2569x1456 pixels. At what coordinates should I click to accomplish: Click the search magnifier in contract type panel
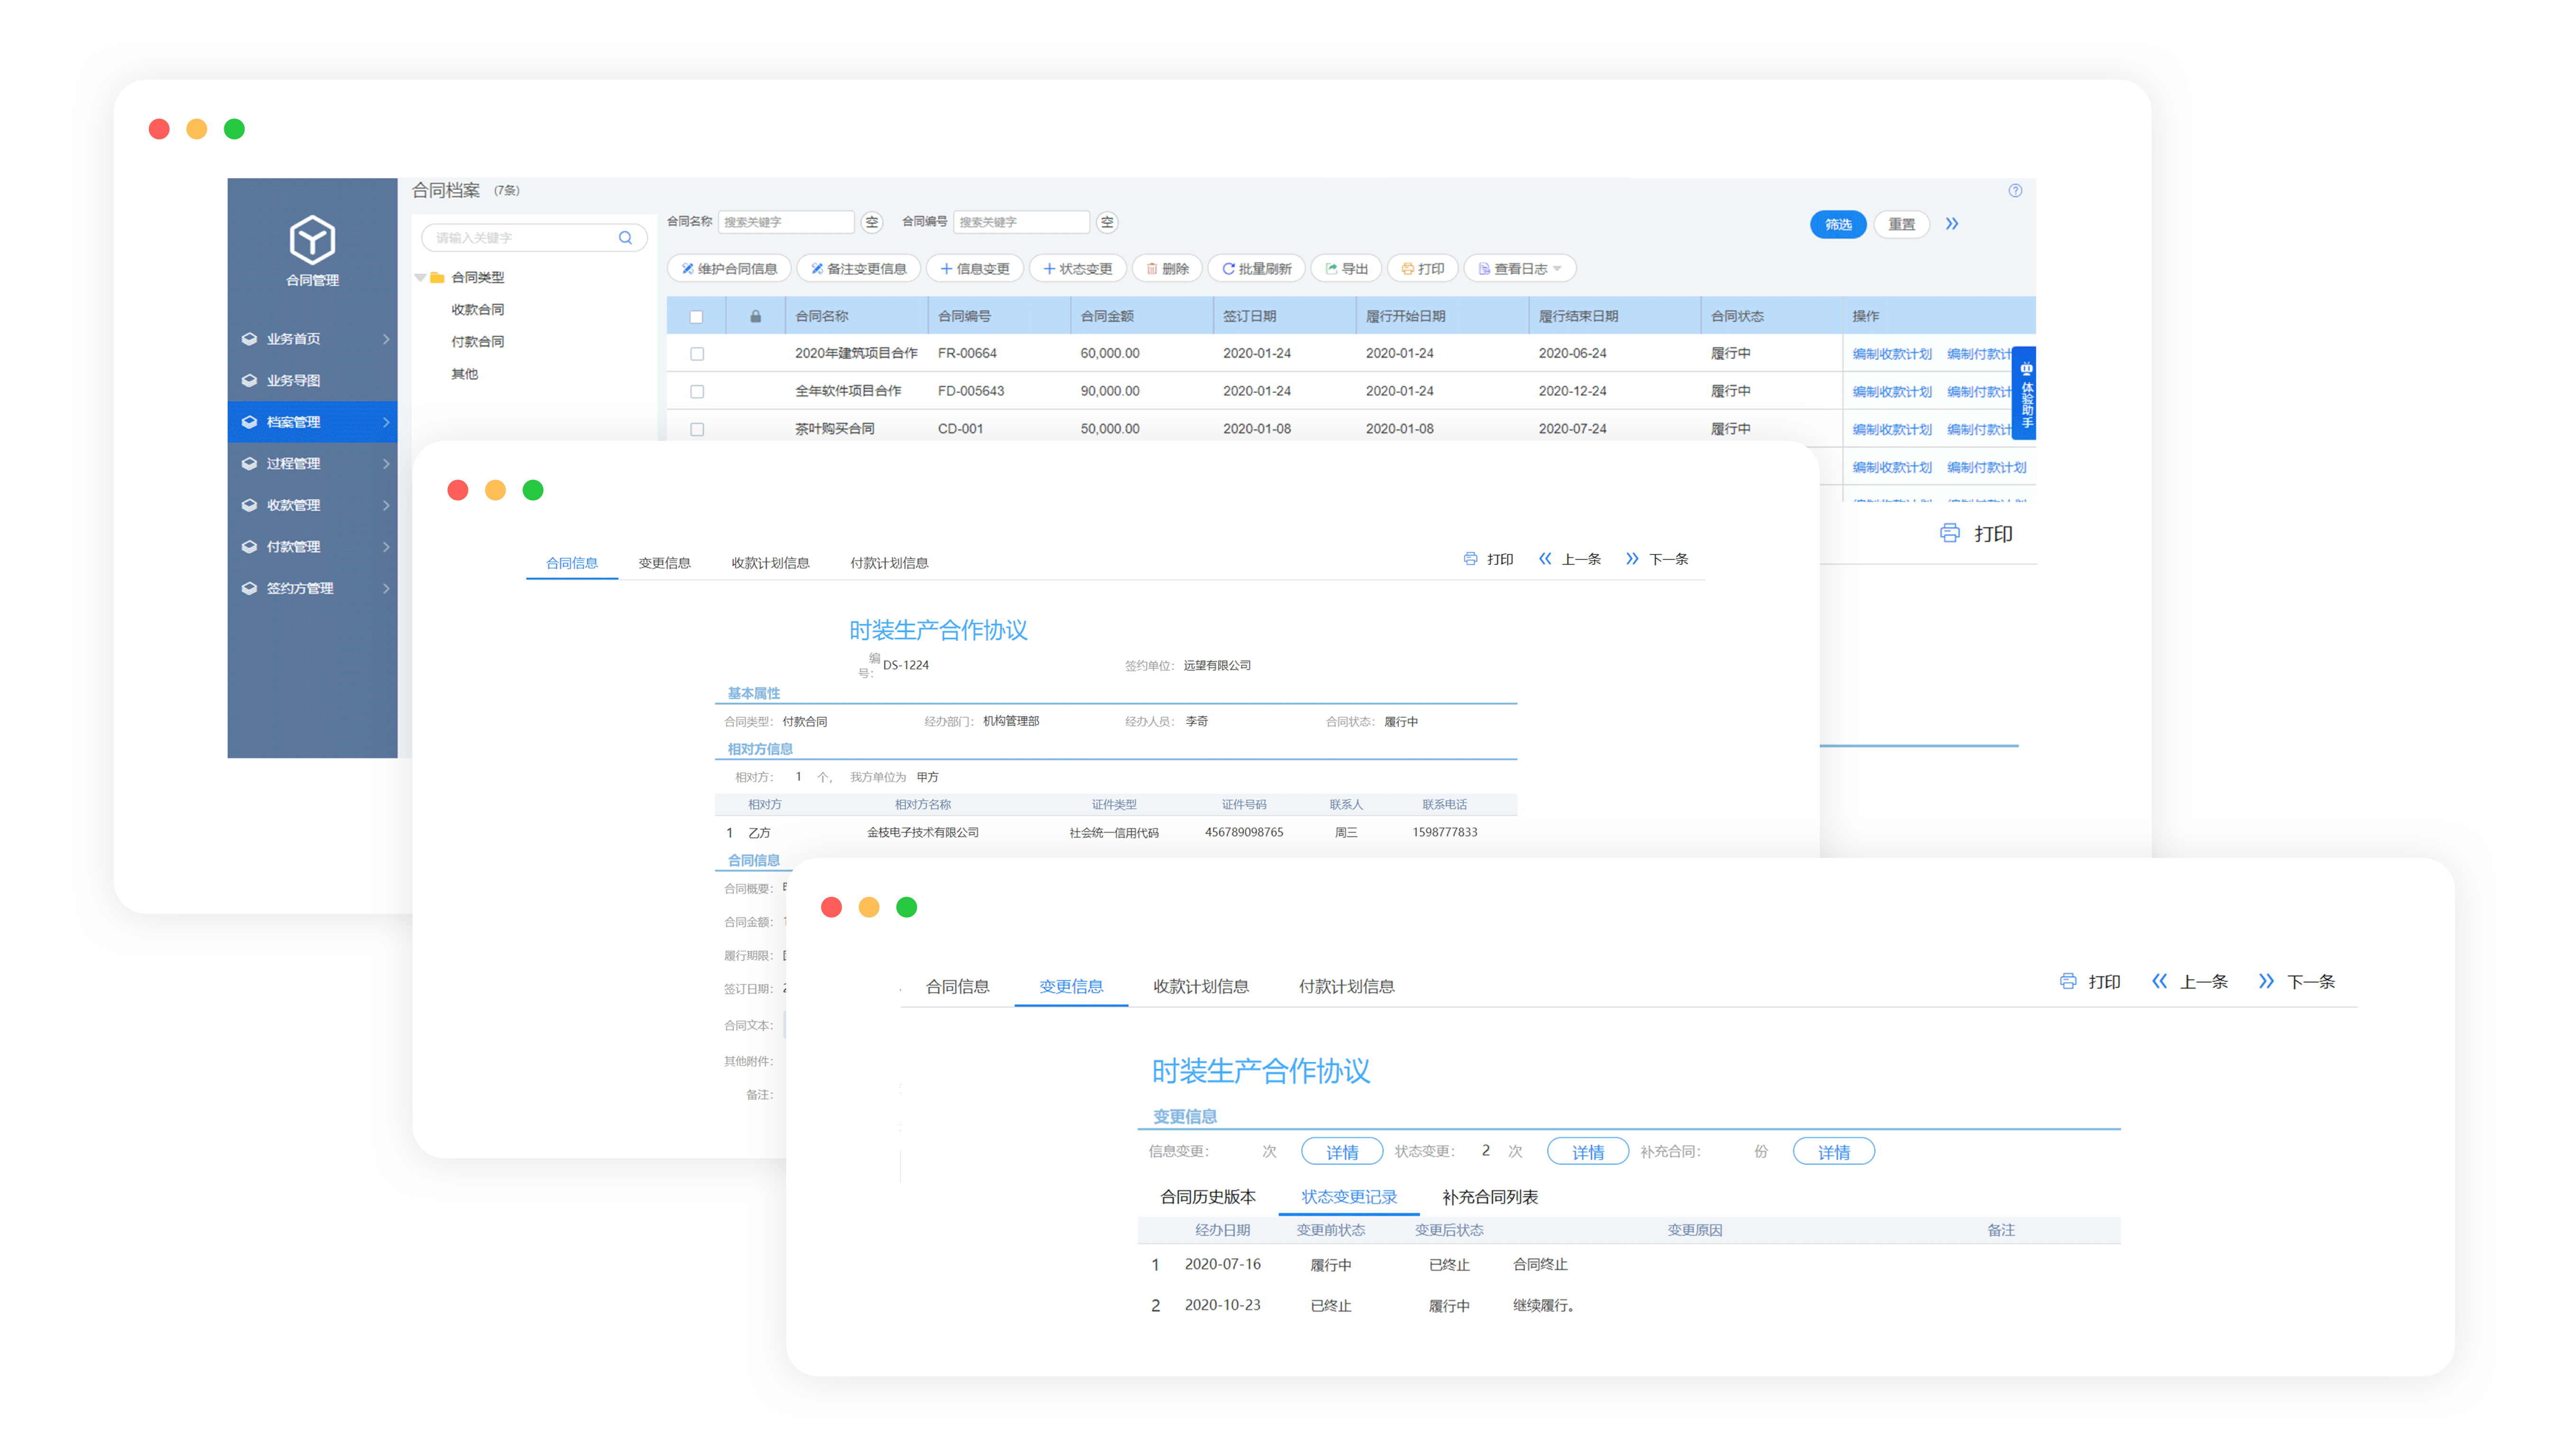pyautogui.click(x=625, y=238)
